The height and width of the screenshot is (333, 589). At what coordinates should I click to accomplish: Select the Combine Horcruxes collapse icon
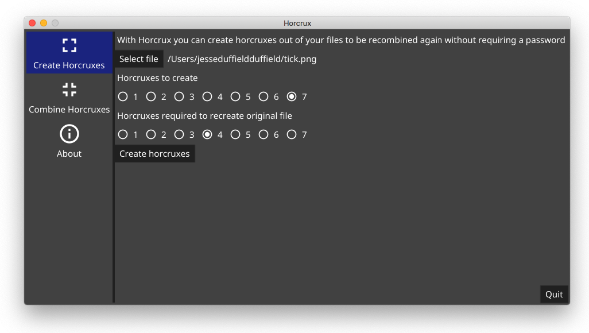pos(69,90)
